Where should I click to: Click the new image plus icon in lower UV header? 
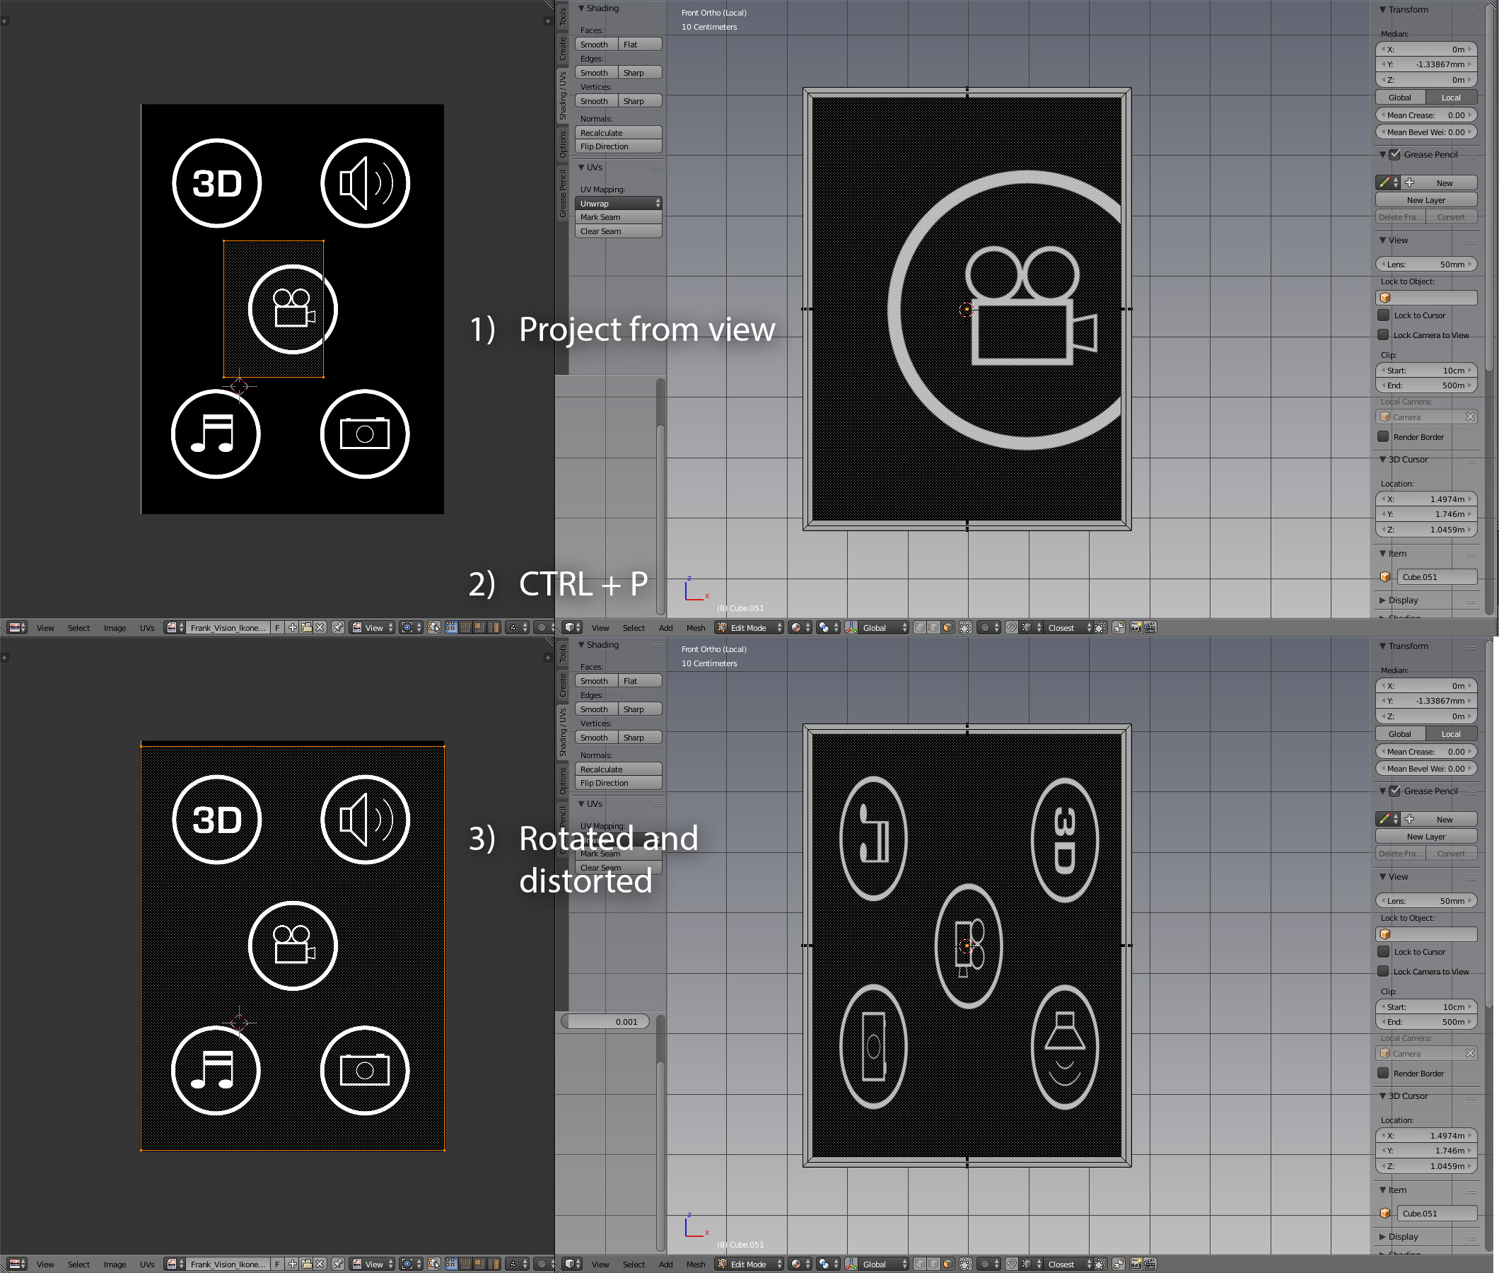[x=293, y=1265]
